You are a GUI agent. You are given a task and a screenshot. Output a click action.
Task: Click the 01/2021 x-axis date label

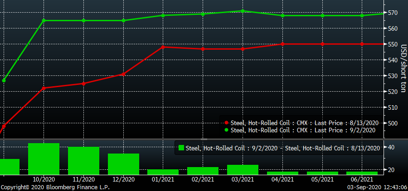(x=163, y=180)
